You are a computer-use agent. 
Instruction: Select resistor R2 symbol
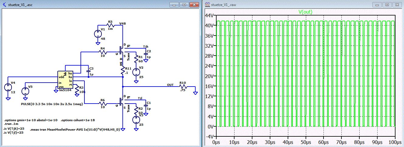coord(137,111)
